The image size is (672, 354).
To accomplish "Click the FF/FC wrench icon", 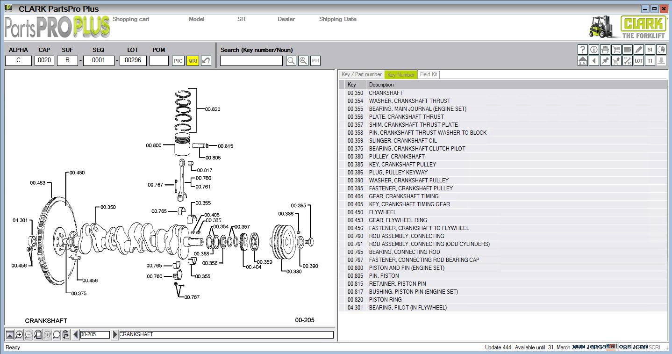I will click(627, 61).
